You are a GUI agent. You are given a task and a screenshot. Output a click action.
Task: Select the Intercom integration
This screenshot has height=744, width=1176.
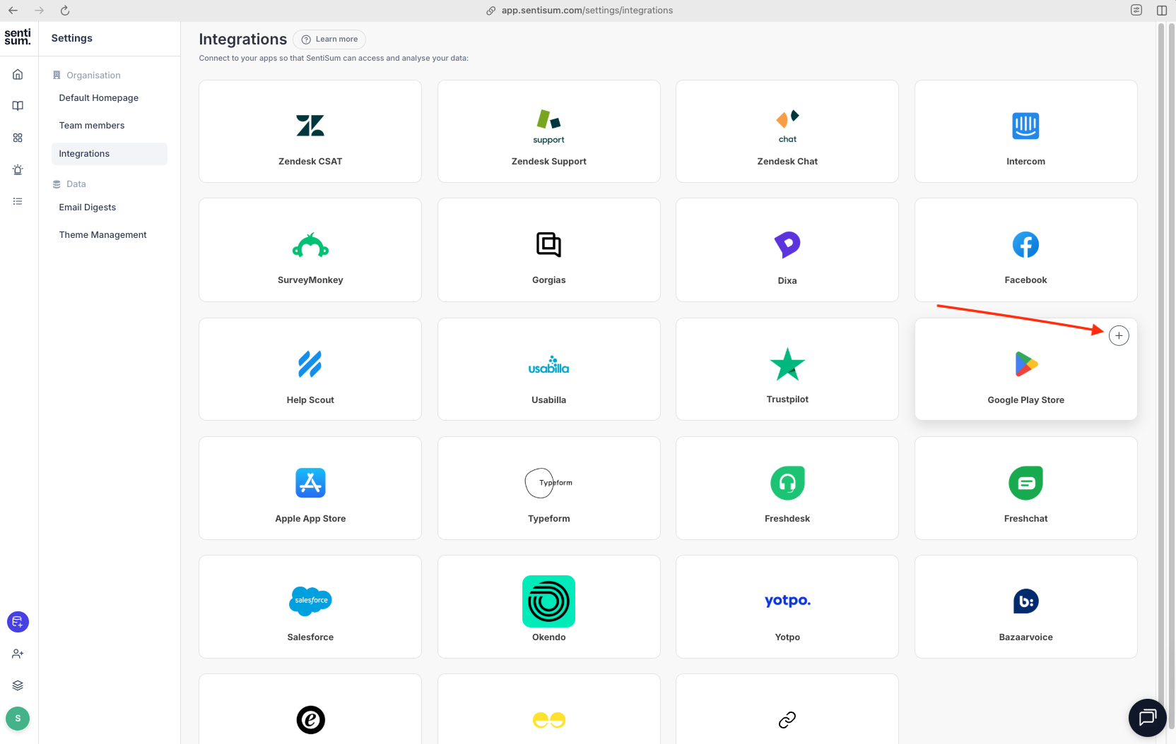tap(1025, 131)
